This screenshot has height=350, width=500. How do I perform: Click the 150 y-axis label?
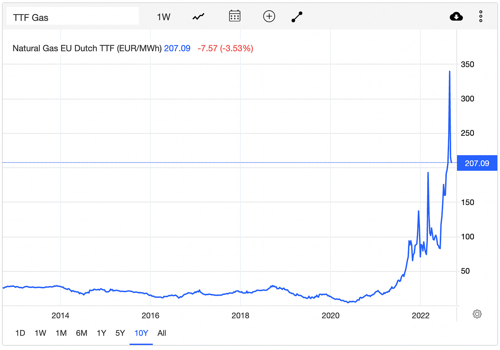(467, 202)
